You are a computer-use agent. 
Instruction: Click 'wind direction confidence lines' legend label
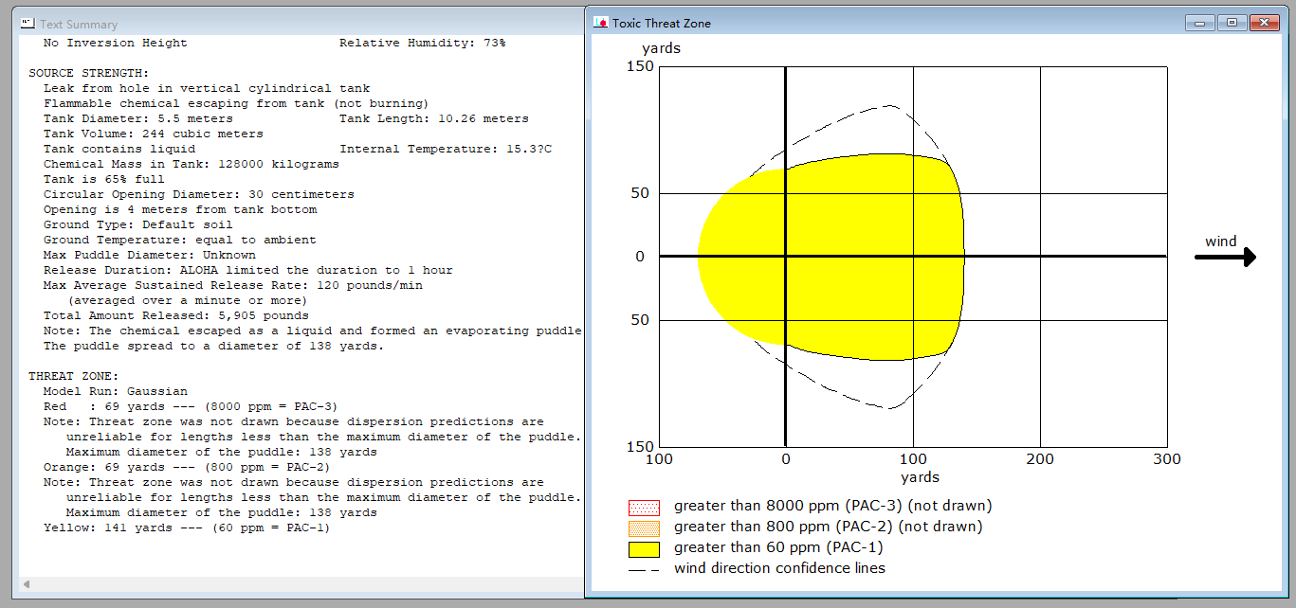[779, 568]
